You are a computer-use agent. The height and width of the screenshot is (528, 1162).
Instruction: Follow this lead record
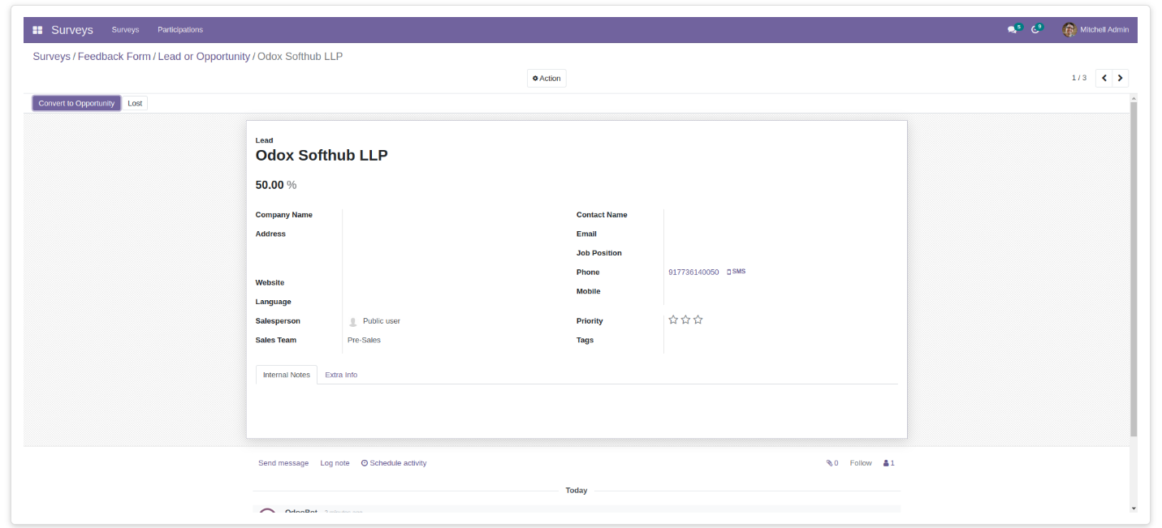tap(861, 463)
